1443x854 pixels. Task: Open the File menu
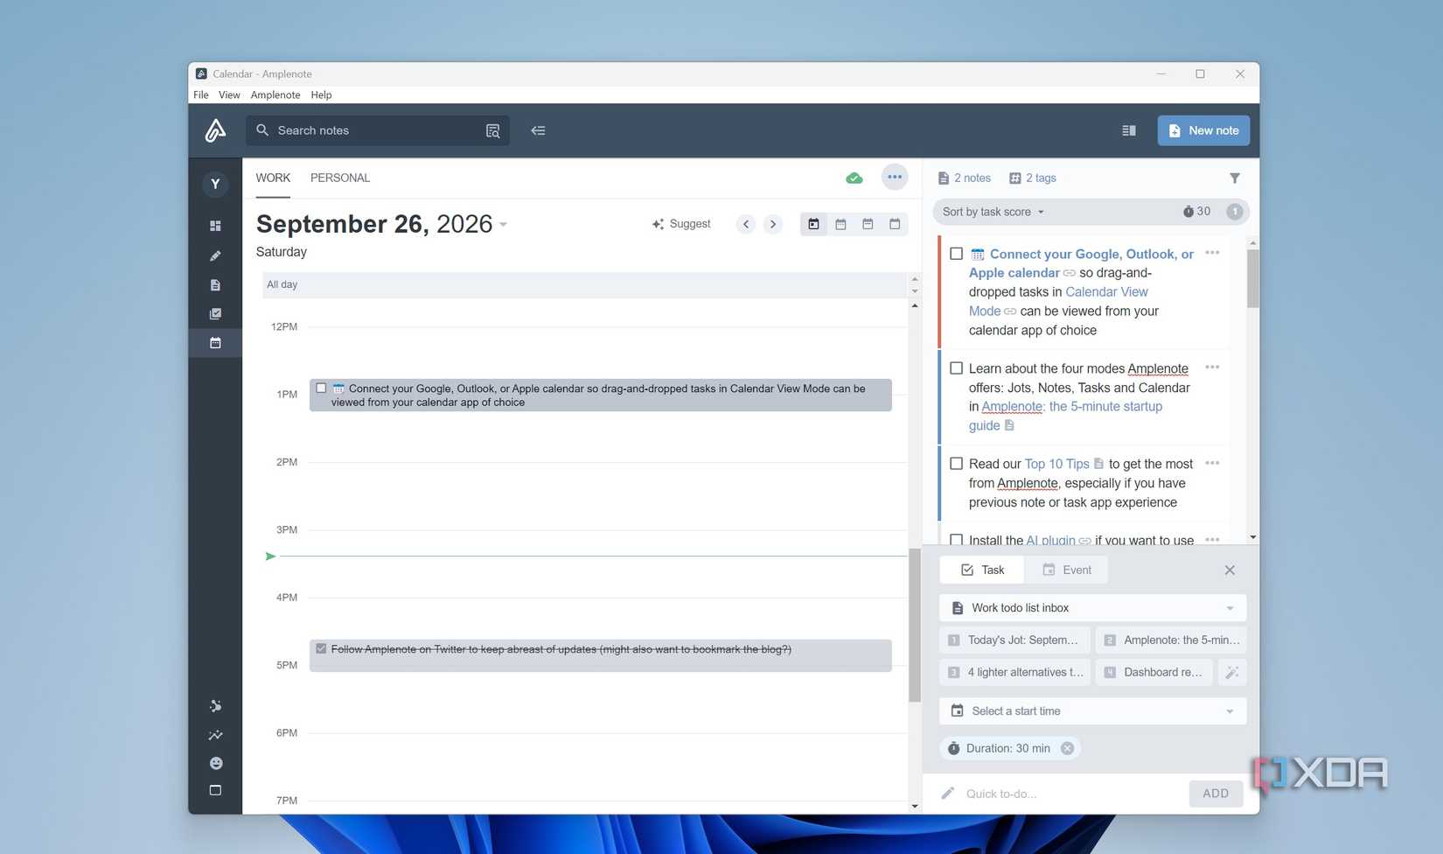coord(201,94)
